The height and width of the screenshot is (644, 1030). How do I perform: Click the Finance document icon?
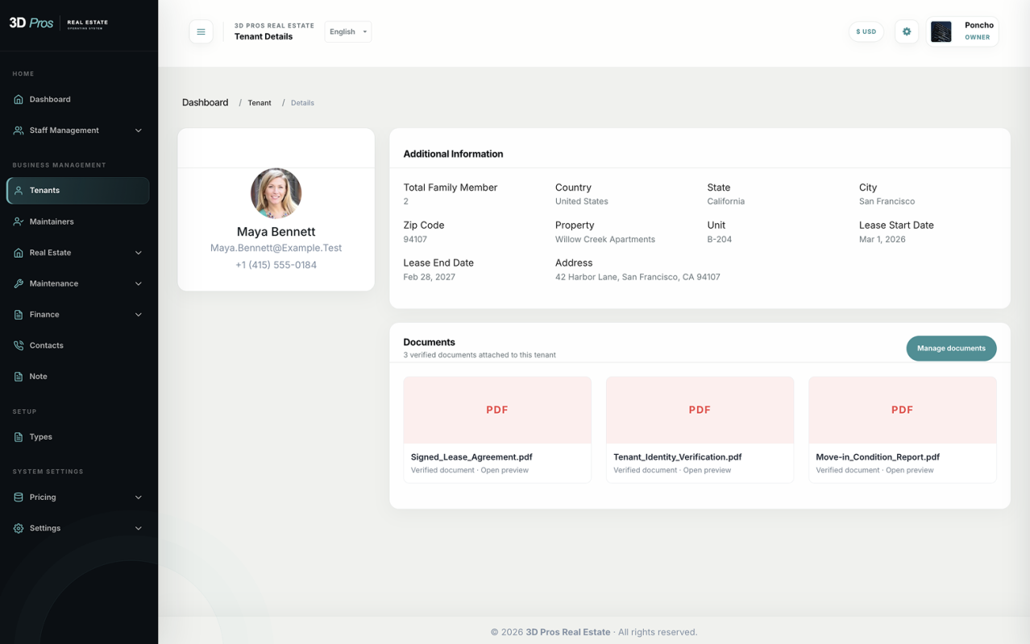19,315
